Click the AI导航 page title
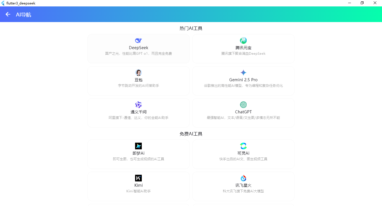This screenshot has width=382, height=206. (23, 15)
